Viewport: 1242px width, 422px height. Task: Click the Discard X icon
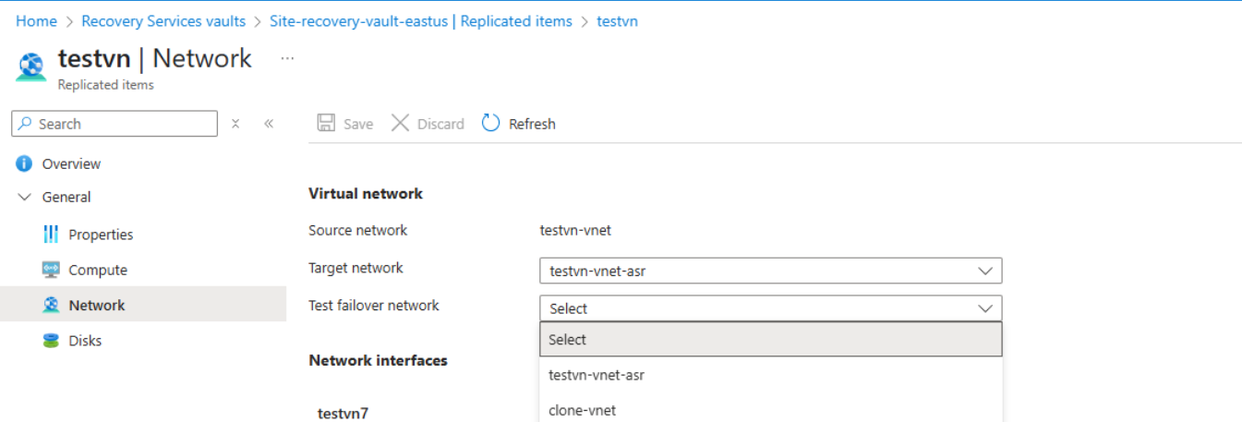pos(400,123)
